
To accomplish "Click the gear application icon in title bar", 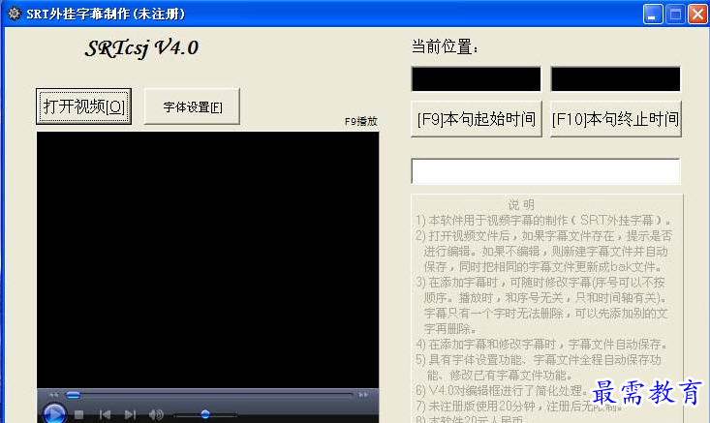I will point(14,14).
